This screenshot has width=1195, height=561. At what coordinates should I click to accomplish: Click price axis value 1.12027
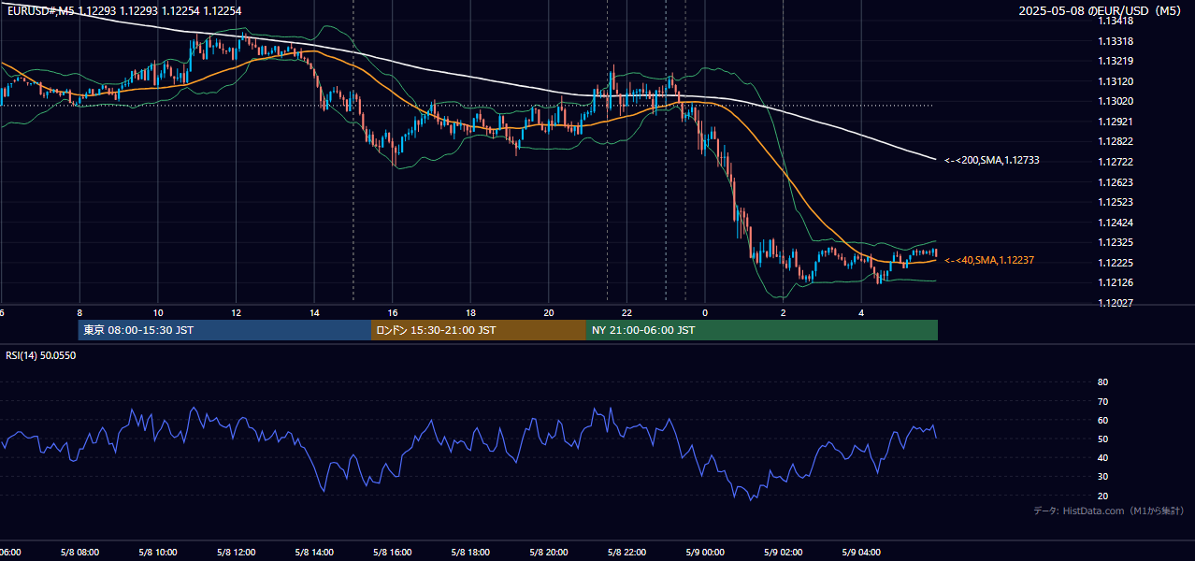[1117, 304]
